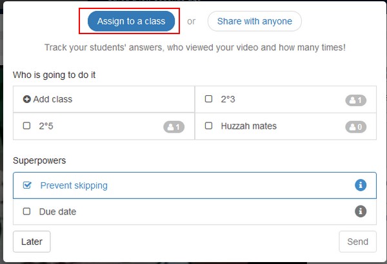Screen dimensions: 387x264
Task: Switch to Assign to a class
Action: click(131, 21)
